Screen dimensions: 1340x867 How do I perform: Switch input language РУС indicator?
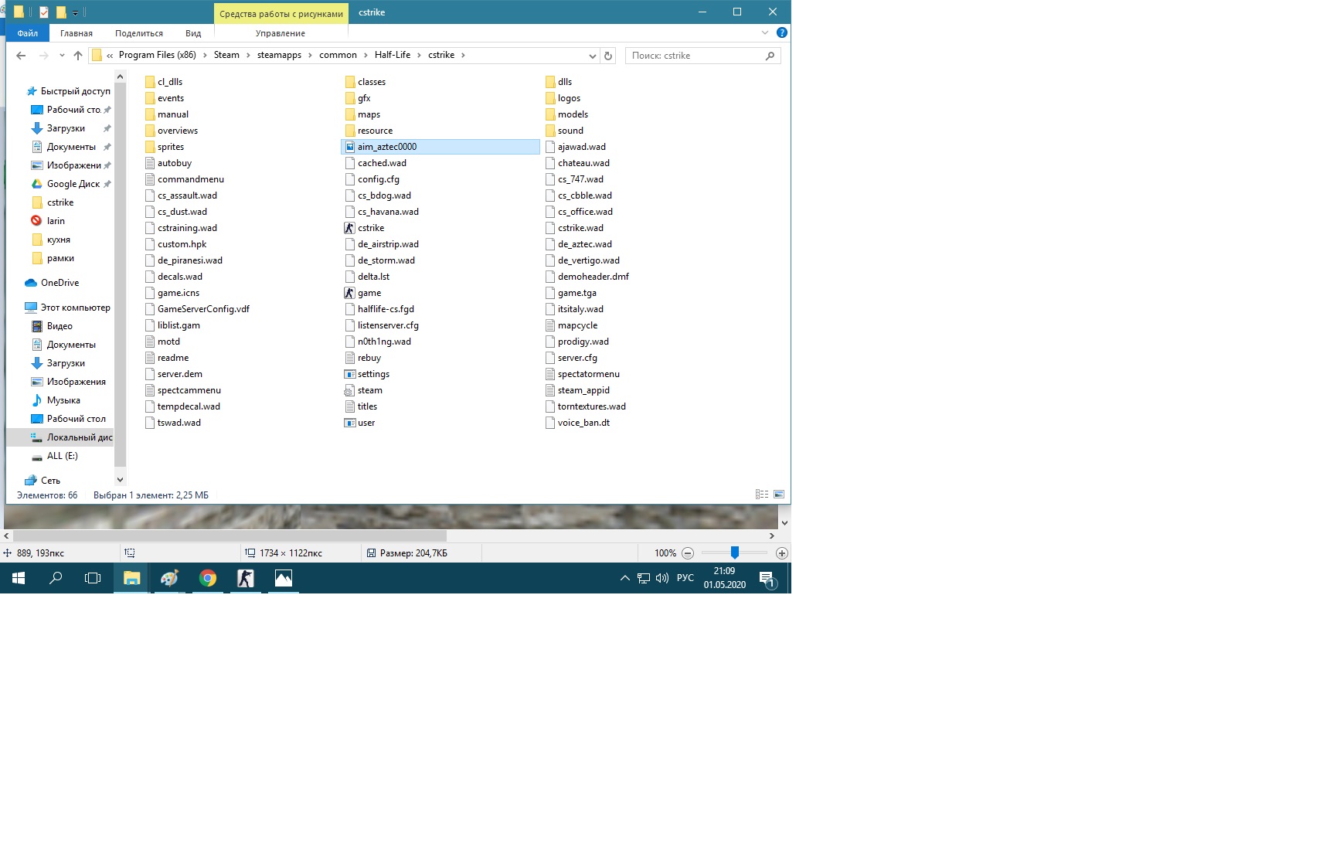[685, 578]
